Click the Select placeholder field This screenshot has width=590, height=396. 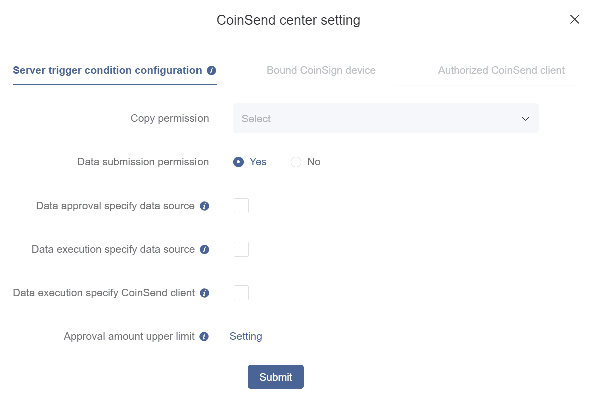tap(351, 118)
